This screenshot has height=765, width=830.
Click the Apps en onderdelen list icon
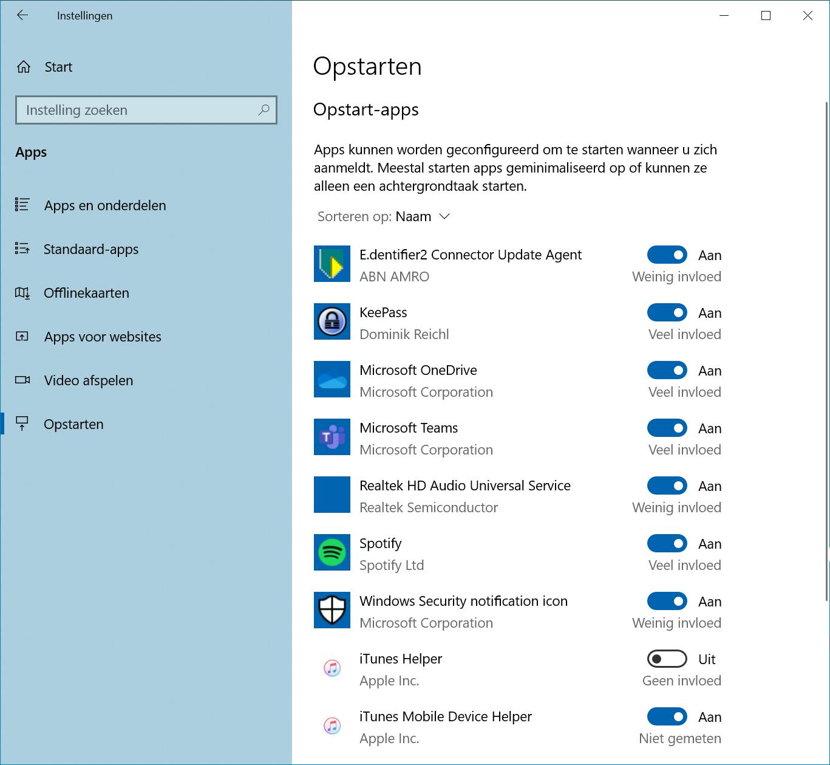[22, 205]
